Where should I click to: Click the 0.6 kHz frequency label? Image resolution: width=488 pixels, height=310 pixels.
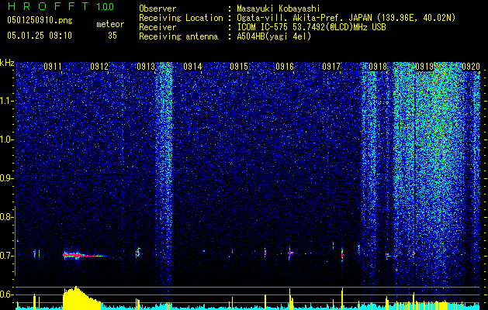click(x=6, y=294)
